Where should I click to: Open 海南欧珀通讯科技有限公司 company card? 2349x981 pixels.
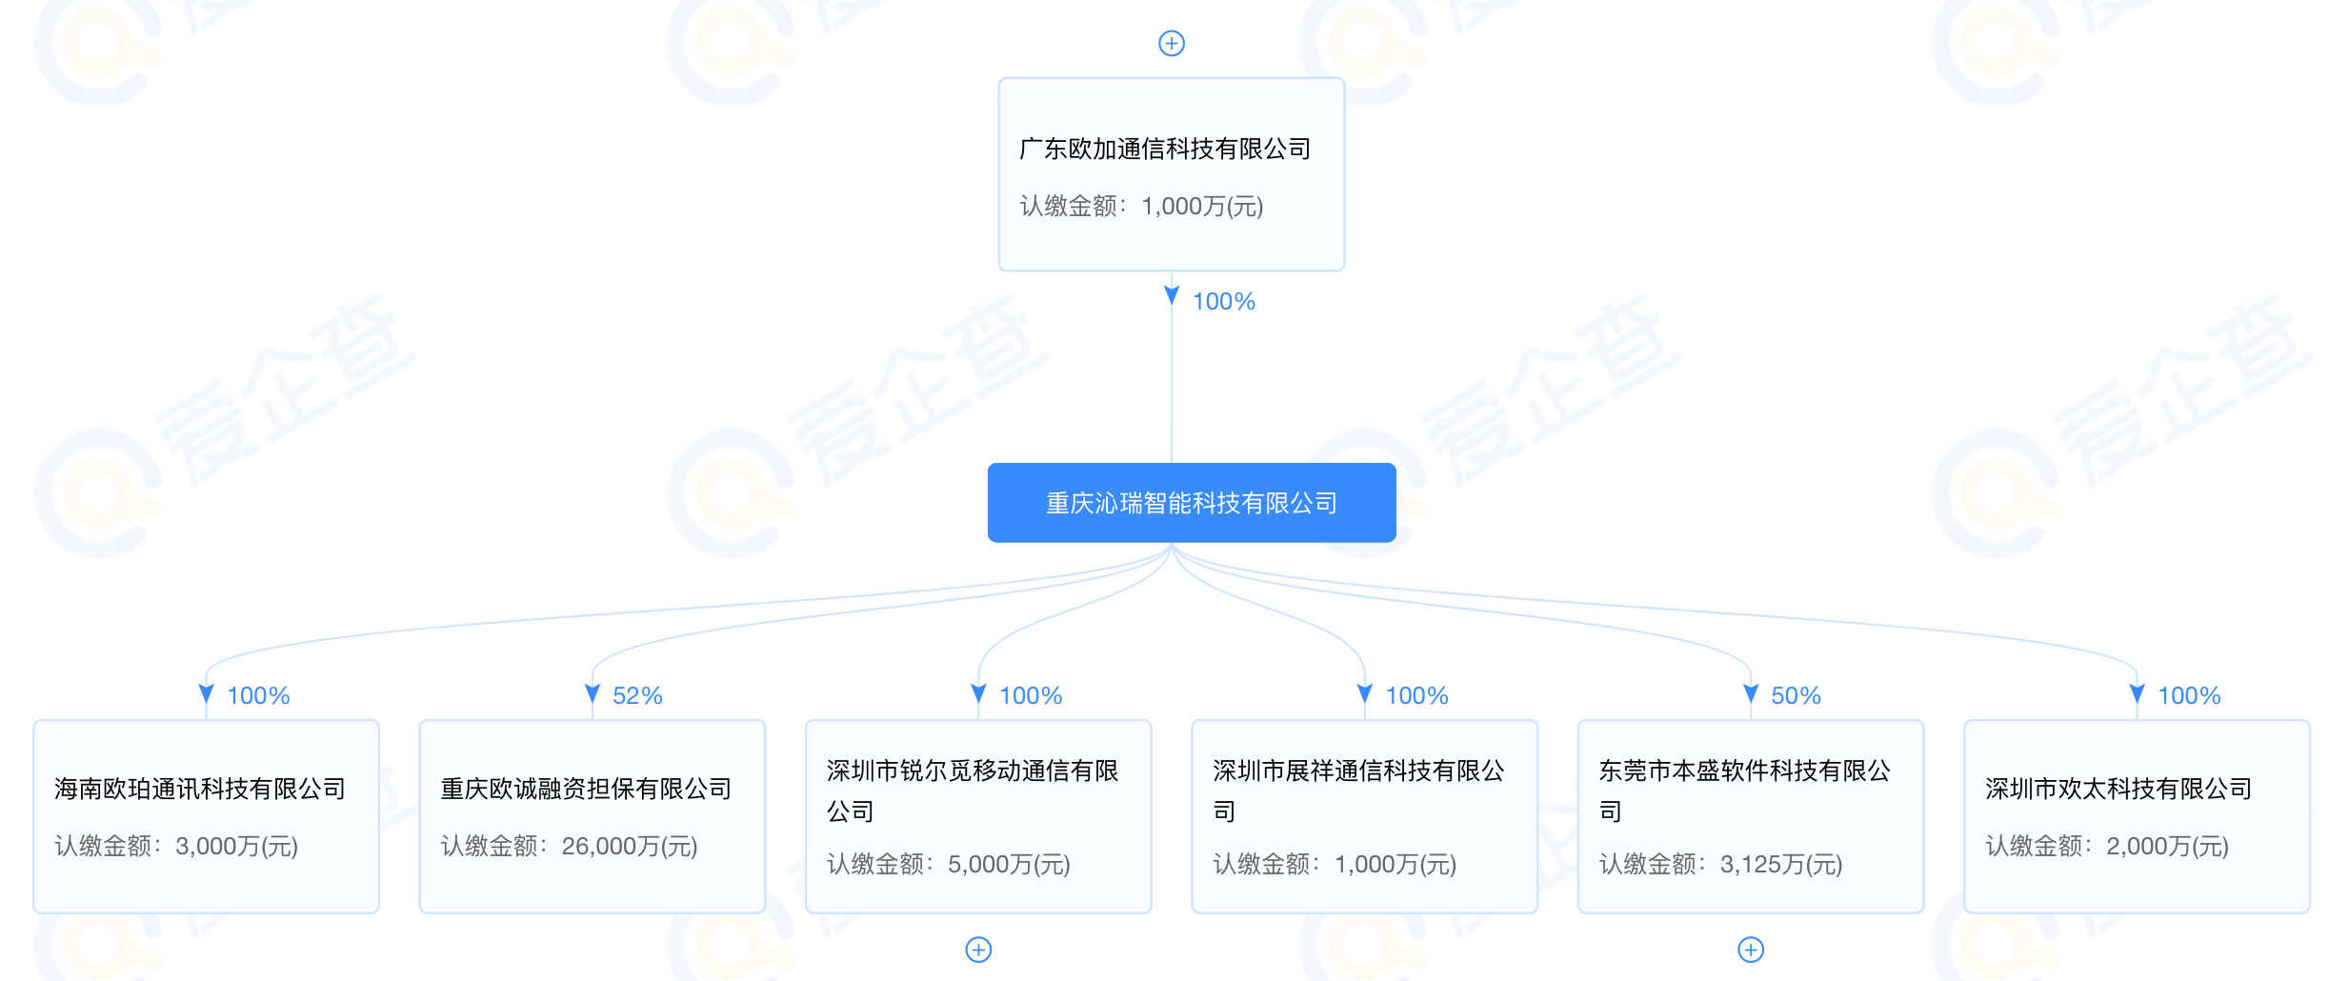pos(206,816)
